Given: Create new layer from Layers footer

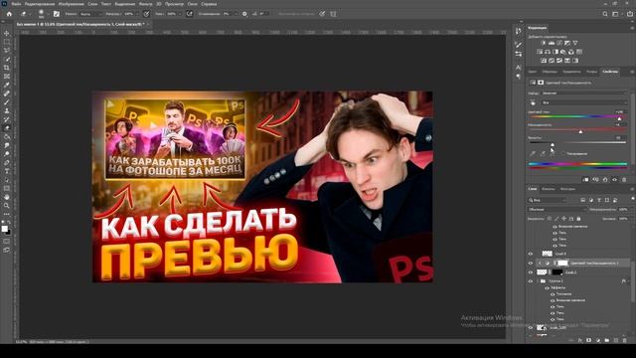Looking at the screenshot, I should point(616,340).
